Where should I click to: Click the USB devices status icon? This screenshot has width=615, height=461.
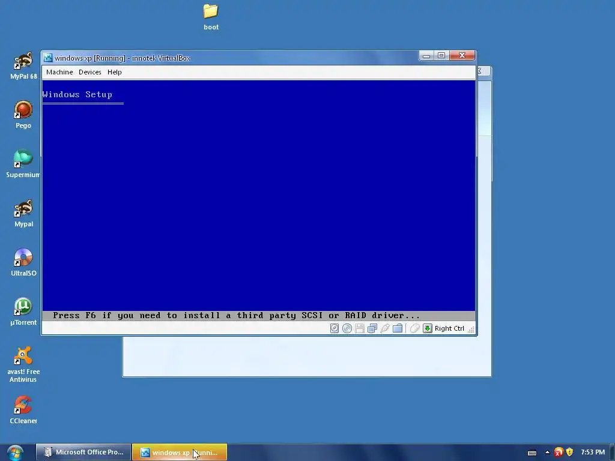[385, 328]
